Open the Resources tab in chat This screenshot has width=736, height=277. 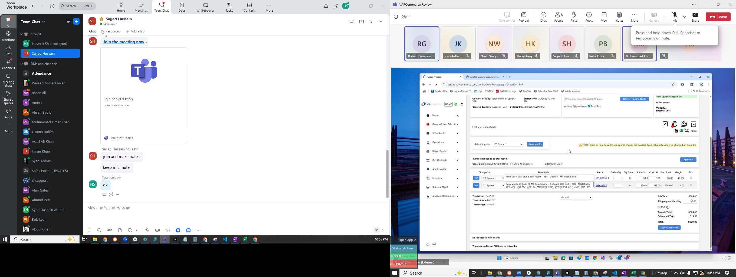[111, 32]
